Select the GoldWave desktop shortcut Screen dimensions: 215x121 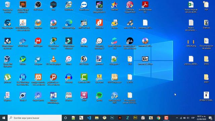tap(69, 6)
